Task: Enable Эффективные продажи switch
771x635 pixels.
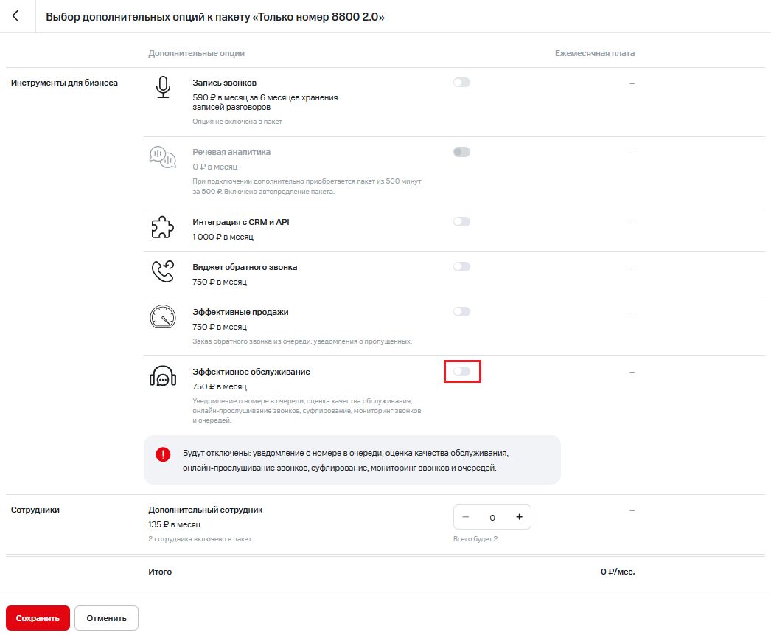Action: tap(461, 312)
